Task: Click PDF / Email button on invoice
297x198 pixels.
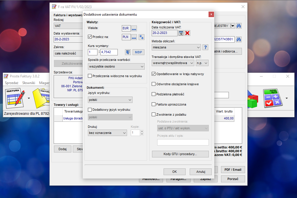Action: (x=233, y=170)
